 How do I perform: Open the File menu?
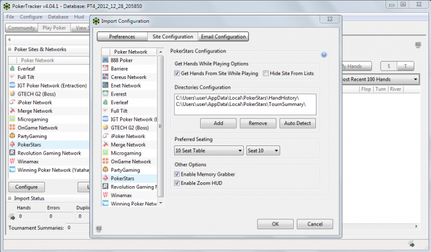(x=10, y=17)
